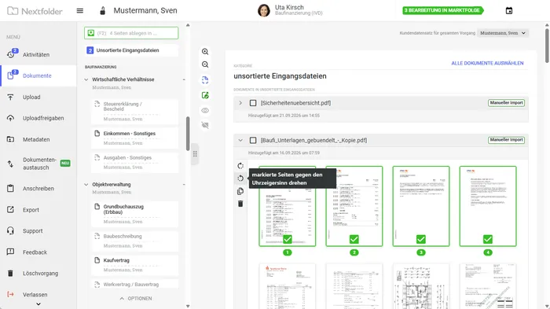Uncheck page 1 thumbnail checkmark
This screenshot has height=309, width=550.
[288, 239]
